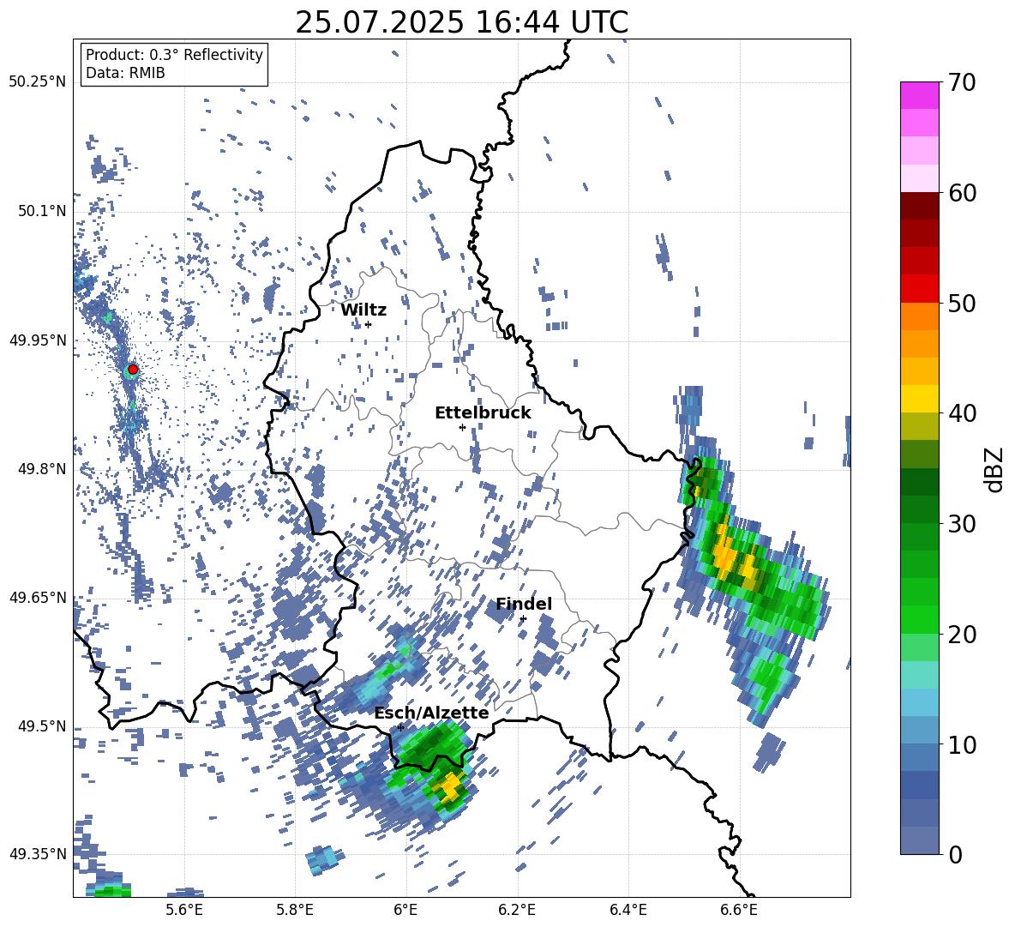Screen dimensions: 1015x927
Task: Click the 50 dBZ colorbar label
Action: (962, 303)
